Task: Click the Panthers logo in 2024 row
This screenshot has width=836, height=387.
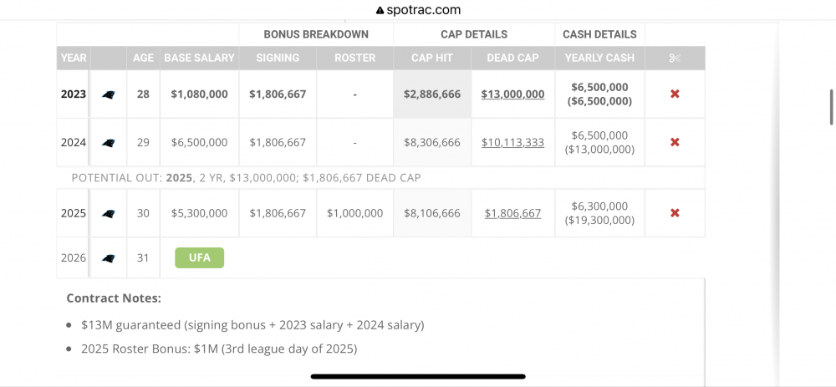Action: pos(109,143)
